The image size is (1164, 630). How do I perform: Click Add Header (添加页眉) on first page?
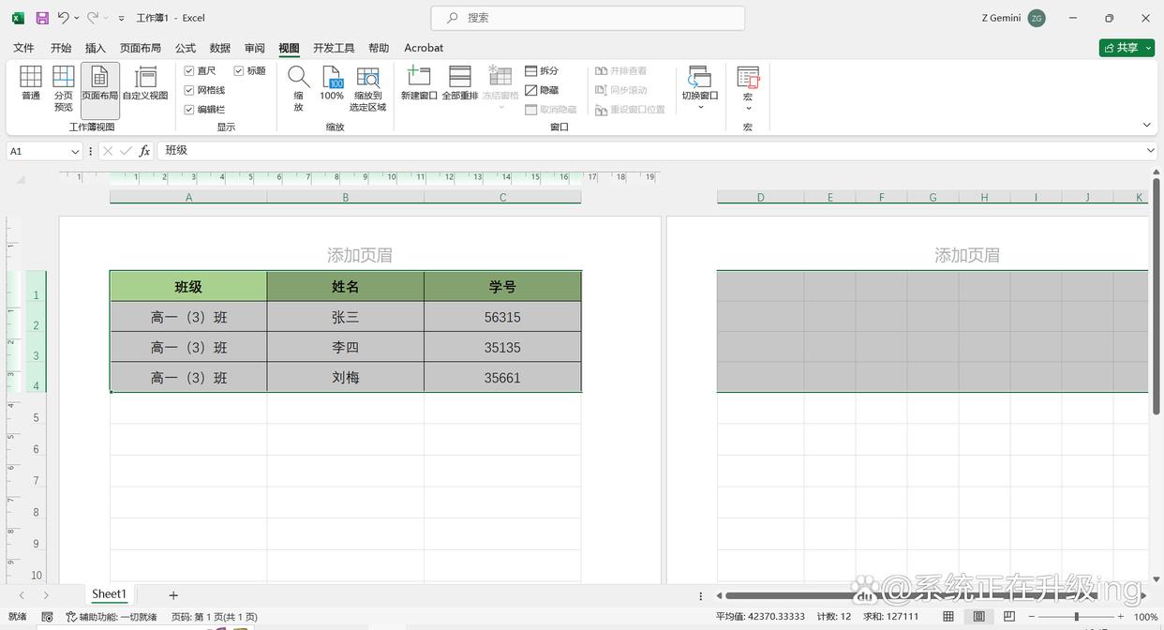coord(360,255)
